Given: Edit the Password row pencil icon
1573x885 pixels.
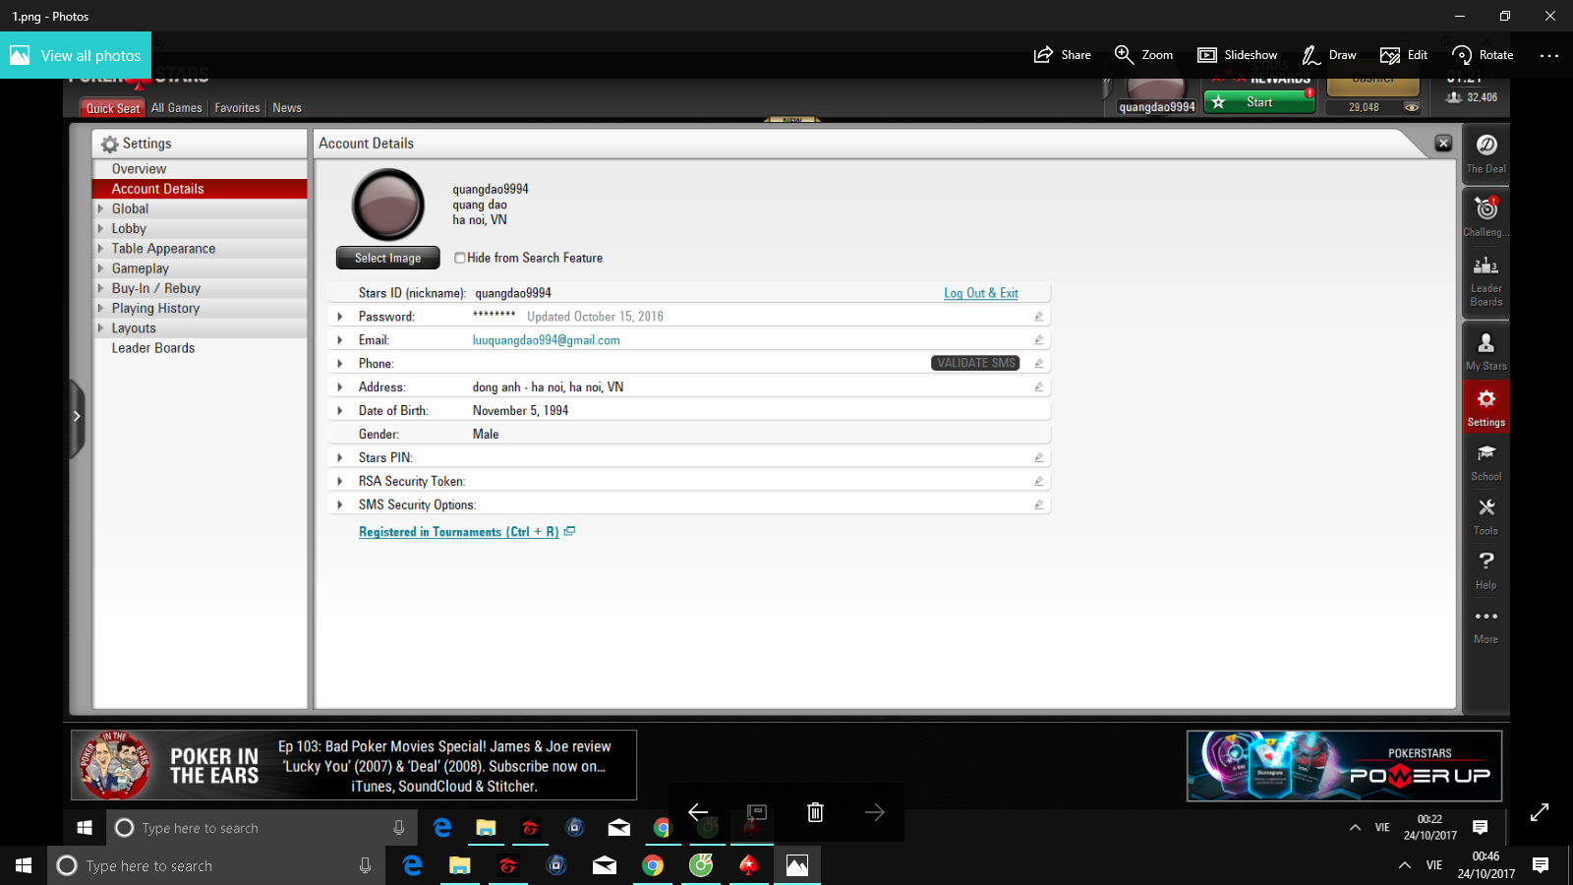Looking at the screenshot, I should [1038, 317].
